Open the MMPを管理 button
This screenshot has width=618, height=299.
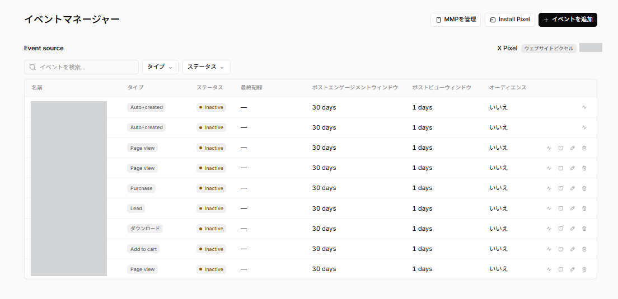point(455,20)
